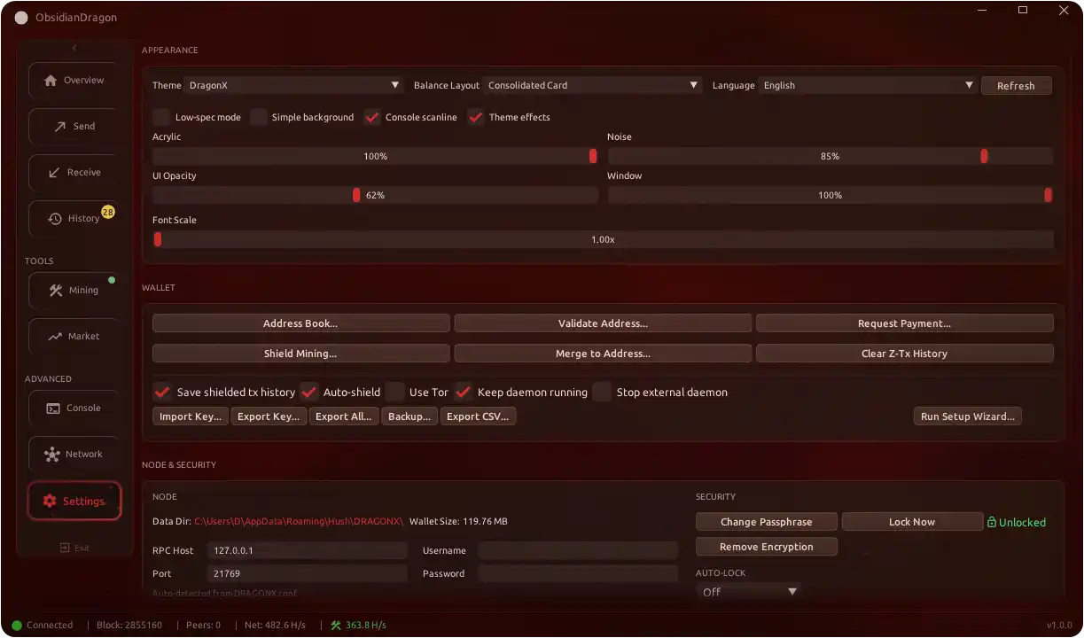Click the Send arrow icon
This screenshot has height=638, width=1084.
click(60, 126)
